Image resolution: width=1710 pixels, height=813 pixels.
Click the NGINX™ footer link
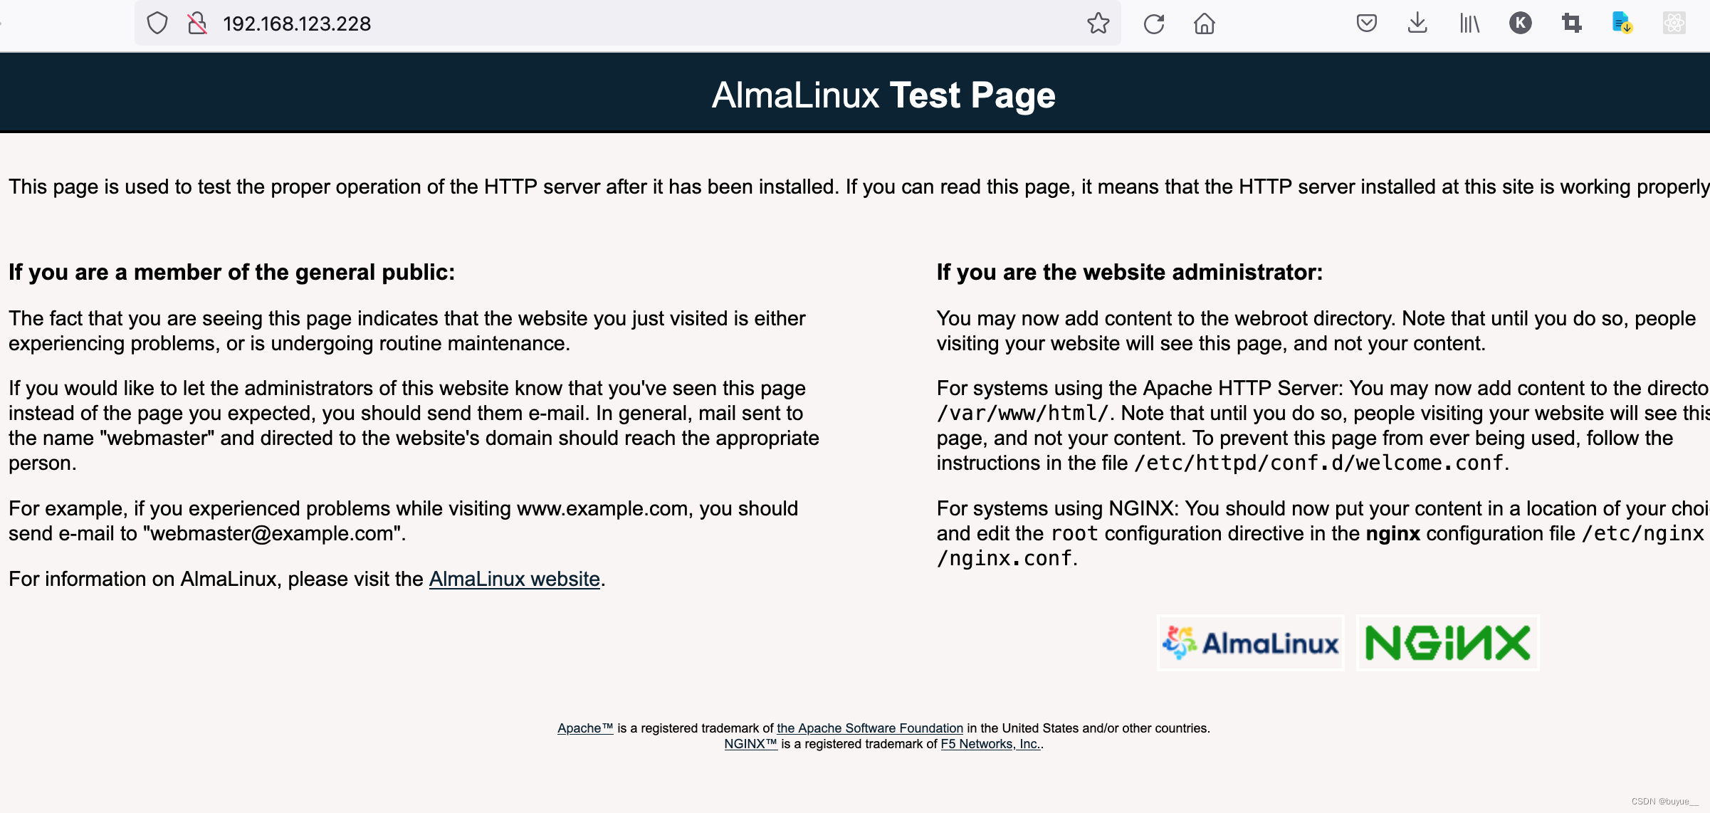[x=750, y=743]
